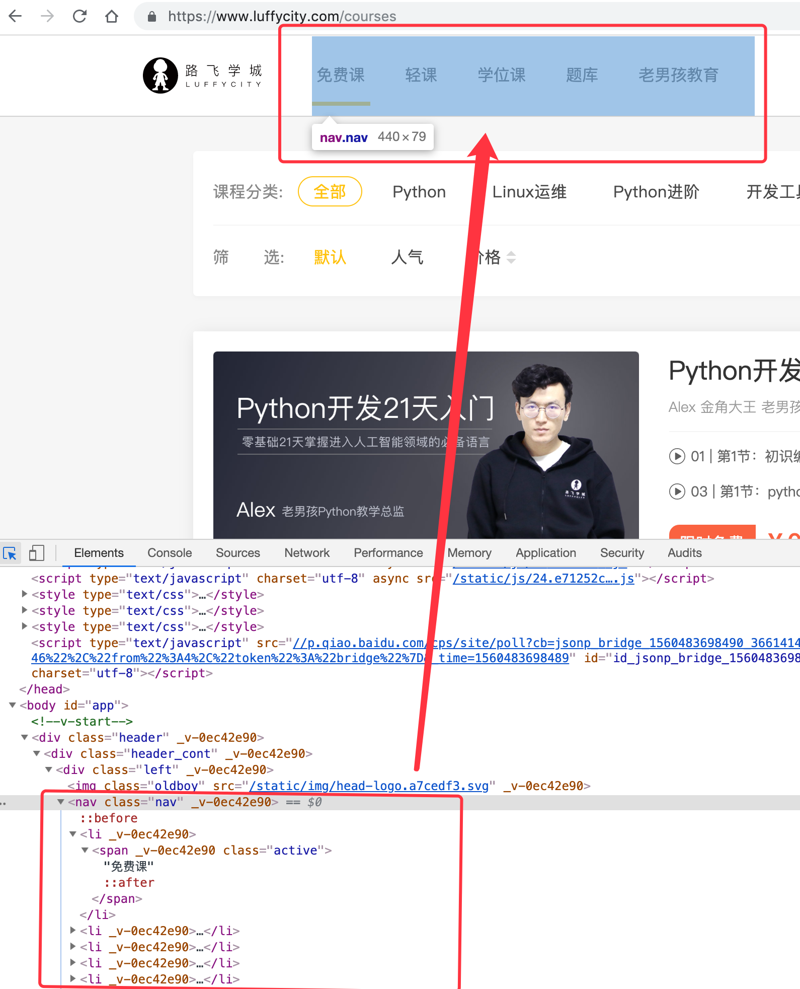Viewport: 800px width, 989px height.
Task: Toggle the device toolbar icon
Action: pyautogui.click(x=37, y=553)
